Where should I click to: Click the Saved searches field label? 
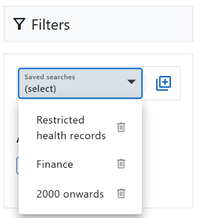50,77
